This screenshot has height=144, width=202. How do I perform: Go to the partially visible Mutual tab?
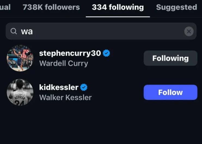[x=5, y=7]
